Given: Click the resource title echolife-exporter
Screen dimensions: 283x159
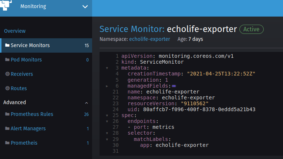Looking at the screenshot, I should 202,29.
